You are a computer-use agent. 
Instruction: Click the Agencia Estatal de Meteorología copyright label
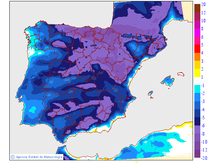[x=37, y=157]
